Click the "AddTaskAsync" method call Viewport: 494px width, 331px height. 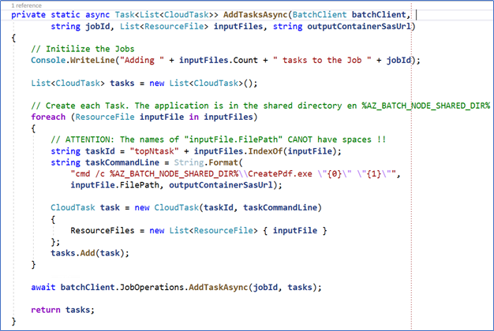coord(219,288)
